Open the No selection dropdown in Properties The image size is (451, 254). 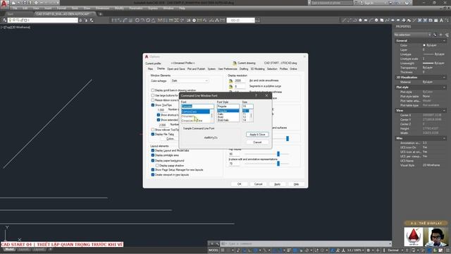click(x=412, y=35)
